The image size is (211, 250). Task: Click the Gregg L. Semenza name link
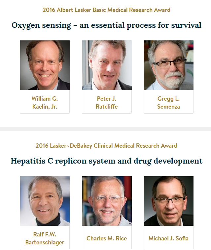[x=168, y=103]
